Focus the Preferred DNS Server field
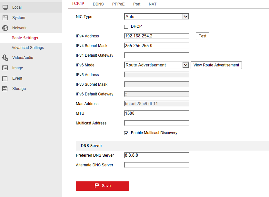 coord(156,155)
